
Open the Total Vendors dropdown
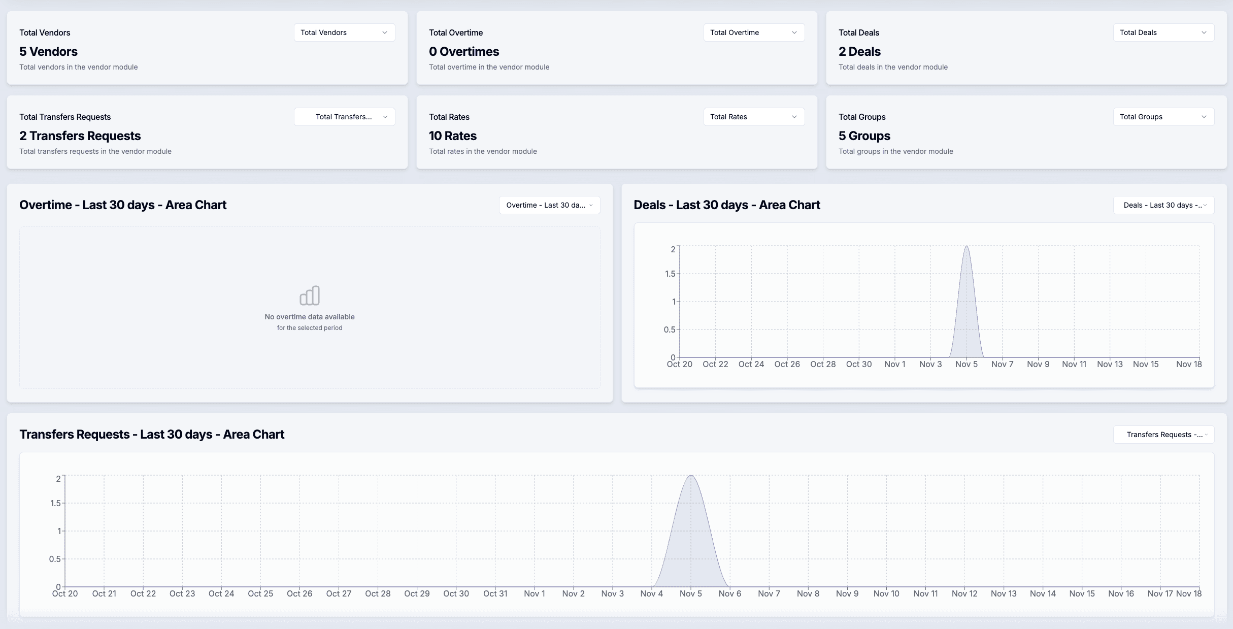tap(344, 32)
